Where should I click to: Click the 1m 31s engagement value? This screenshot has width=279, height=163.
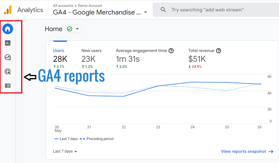point(128,59)
